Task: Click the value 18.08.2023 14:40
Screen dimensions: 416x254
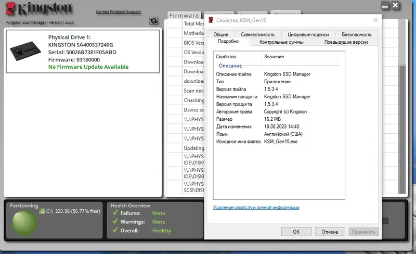Action: 281,126
